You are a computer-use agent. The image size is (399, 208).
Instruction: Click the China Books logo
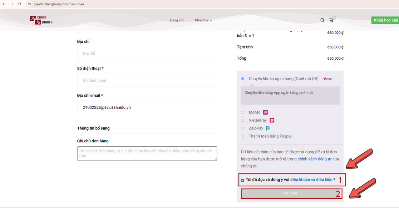[41, 20]
